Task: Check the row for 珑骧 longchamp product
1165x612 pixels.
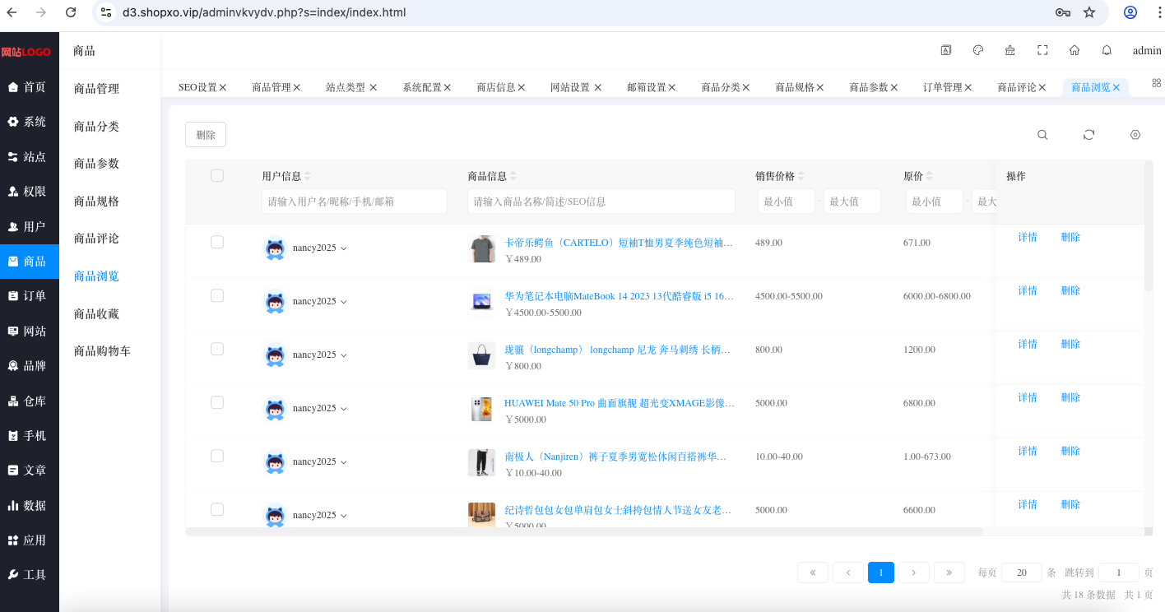Action: coord(217,349)
